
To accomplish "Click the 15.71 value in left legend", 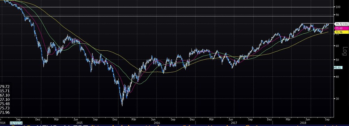I will coord(5,91).
